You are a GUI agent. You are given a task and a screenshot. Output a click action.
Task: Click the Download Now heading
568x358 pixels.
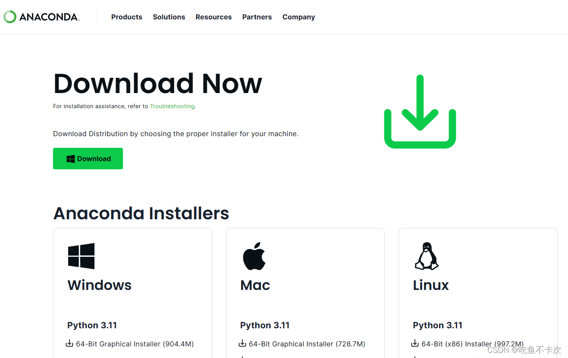click(158, 84)
